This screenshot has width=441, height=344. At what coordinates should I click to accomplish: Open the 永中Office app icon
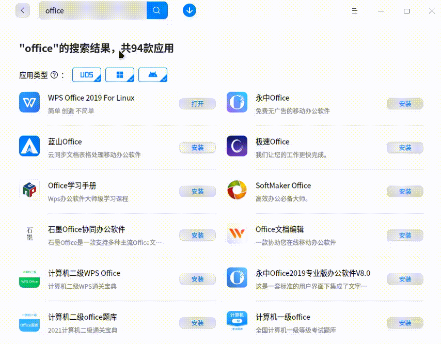(237, 102)
